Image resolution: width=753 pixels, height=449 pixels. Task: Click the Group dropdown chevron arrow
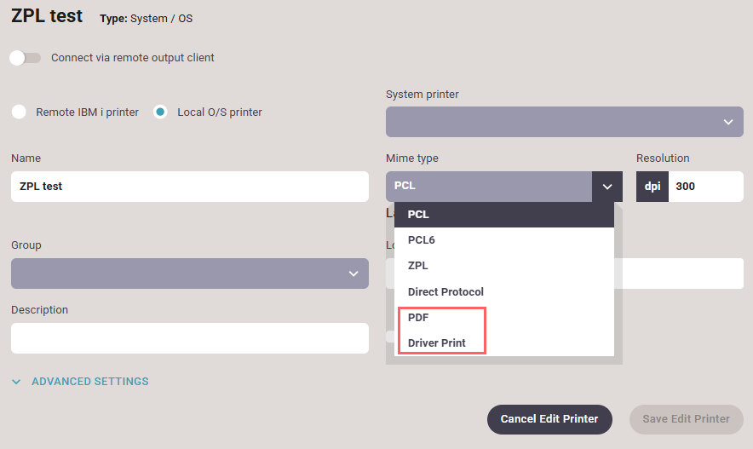(x=354, y=273)
